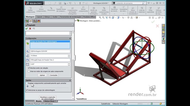This screenshot has width=190, height=106.
Task: Accept Explodir with green checkmark
Action: coord(26,29)
